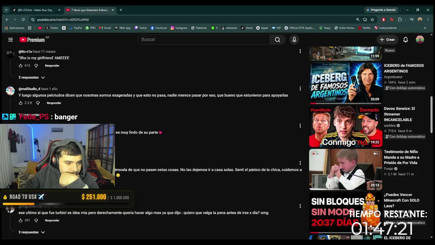Go to YouTube Premium home logo

coord(32,40)
